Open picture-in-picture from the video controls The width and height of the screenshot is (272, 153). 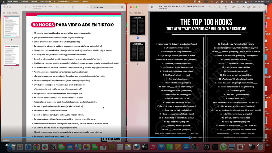(x=251, y=145)
